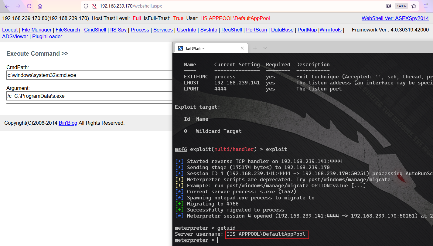Image resolution: width=433 pixels, height=246 pixels.
Task: Click 'Started reverse TCP handler' line
Action: (x=258, y=161)
